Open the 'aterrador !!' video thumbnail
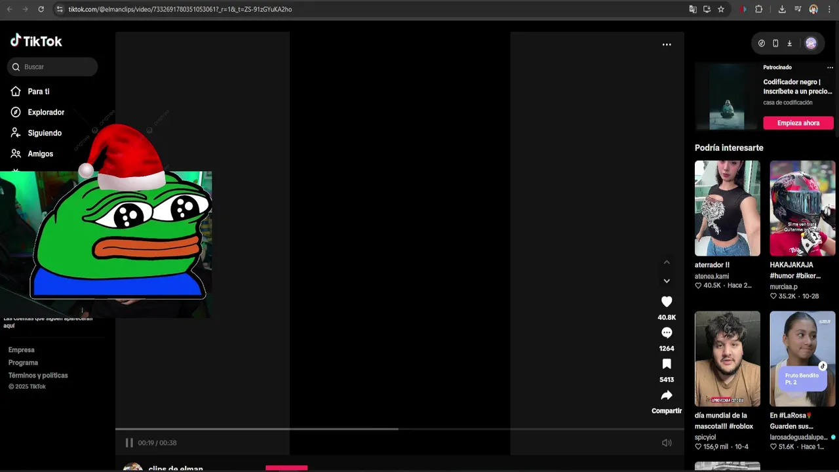The height and width of the screenshot is (472, 839). coord(728,208)
